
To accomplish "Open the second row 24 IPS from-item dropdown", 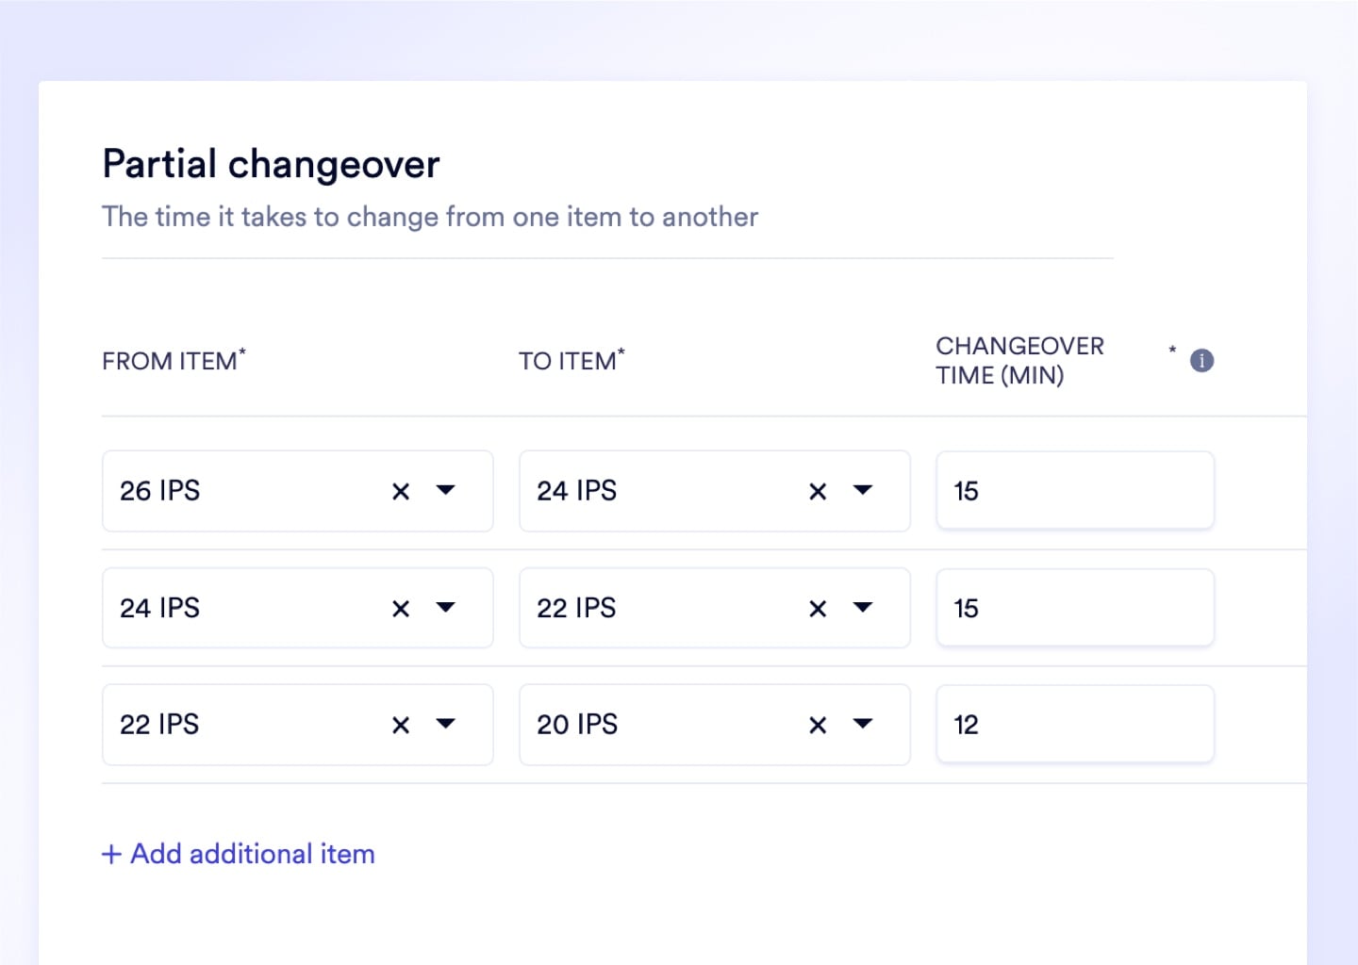I will pyautogui.click(x=446, y=608).
